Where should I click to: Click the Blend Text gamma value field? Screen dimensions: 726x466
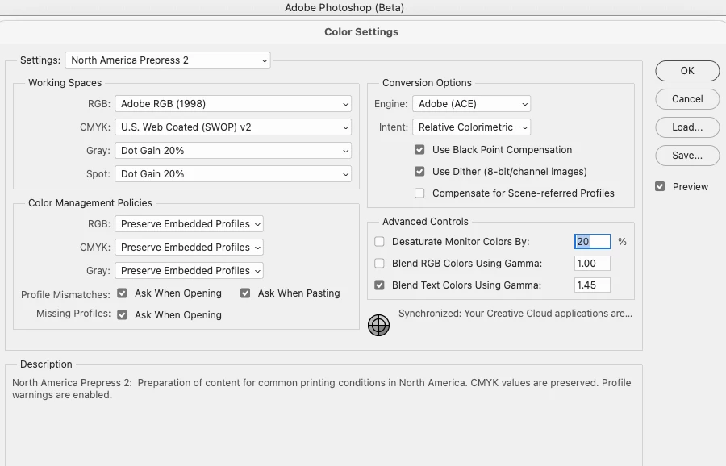coord(592,285)
